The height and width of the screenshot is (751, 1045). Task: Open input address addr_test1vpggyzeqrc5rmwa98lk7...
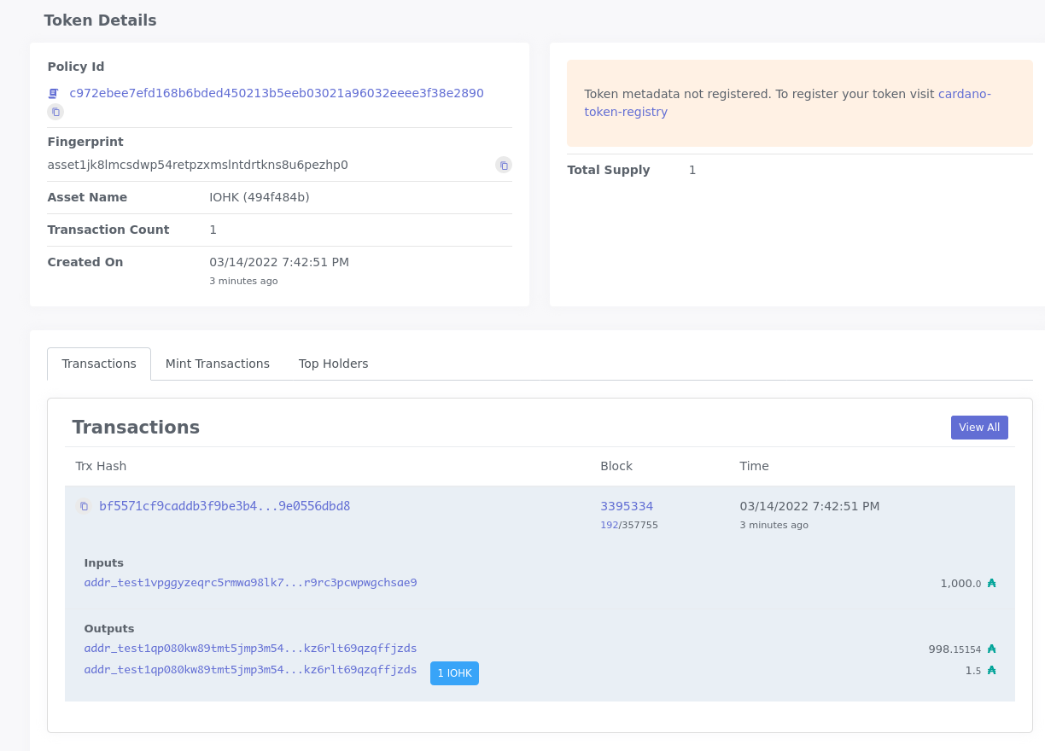coord(250,583)
